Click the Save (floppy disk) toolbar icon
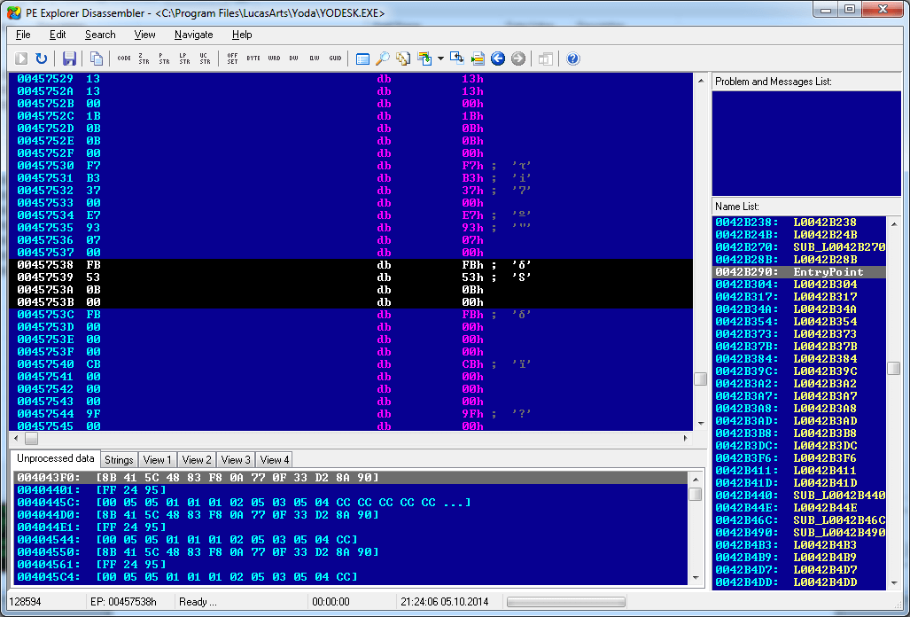This screenshot has height=617, width=910. pos(69,59)
